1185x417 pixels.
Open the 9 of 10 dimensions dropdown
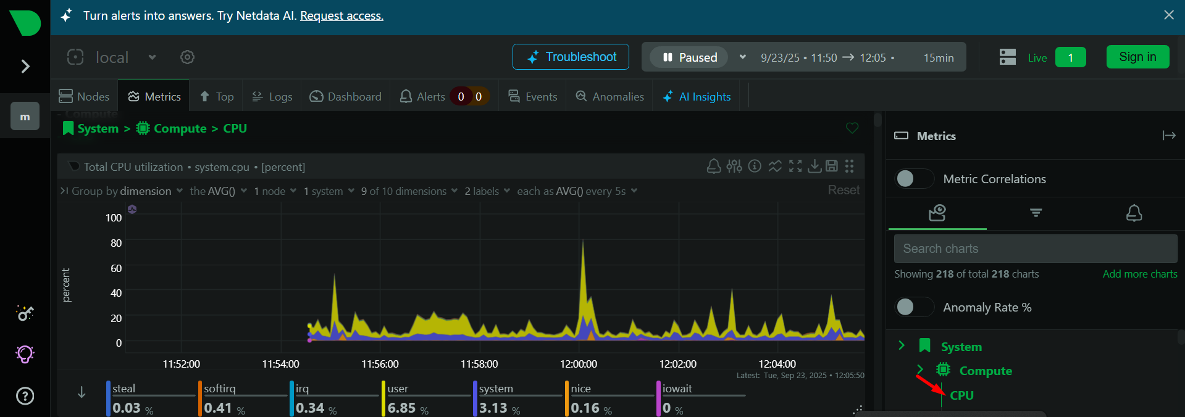tap(409, 191)
